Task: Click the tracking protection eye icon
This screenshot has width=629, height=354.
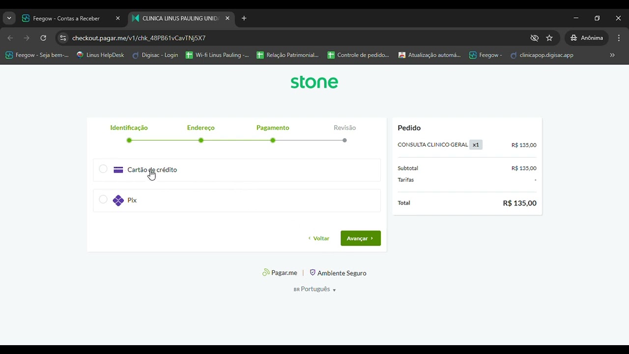Action: pyautogui.click(x=535, y=38)
